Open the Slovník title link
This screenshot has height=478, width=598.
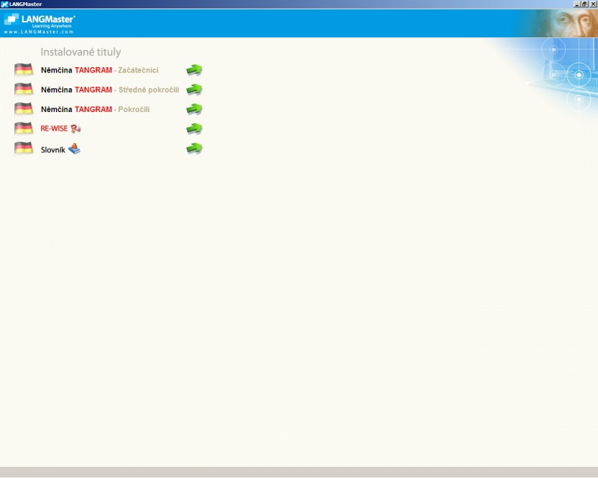point(53,150)
